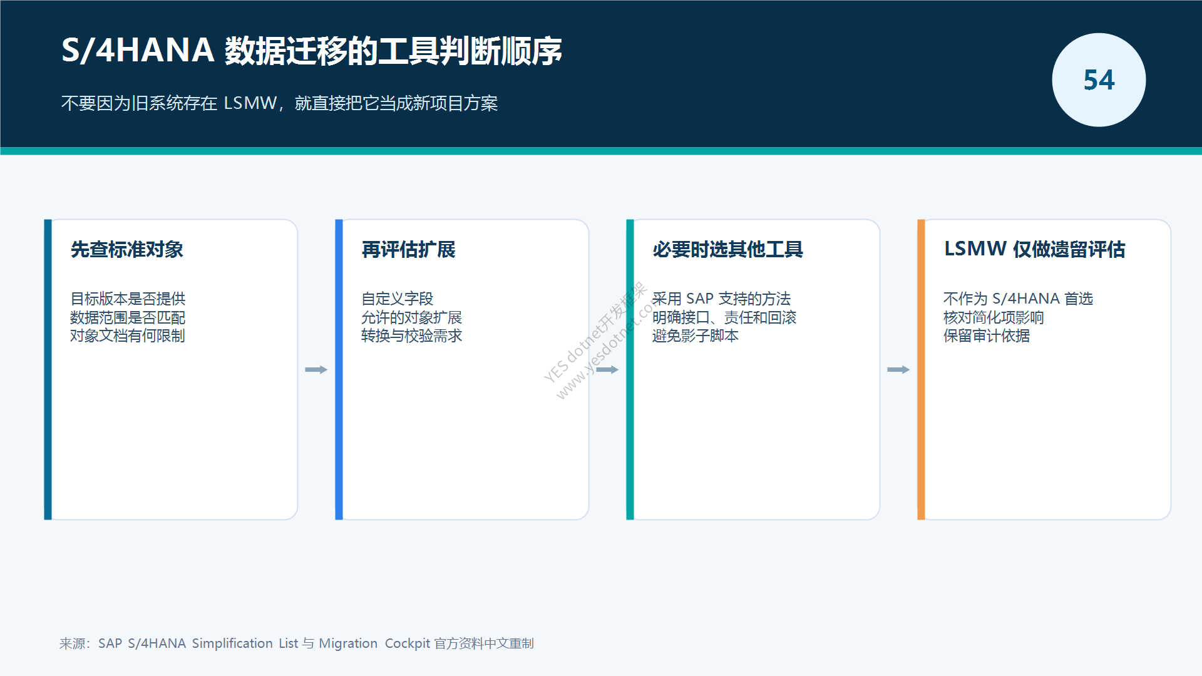Image resolution: width=1202 pixels, height=676 pixels.
Task: Click the line '转换与校验需求'
Action: click(412, 335)
